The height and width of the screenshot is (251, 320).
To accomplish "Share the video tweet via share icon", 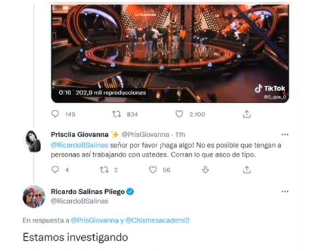I will click(247, 114).
